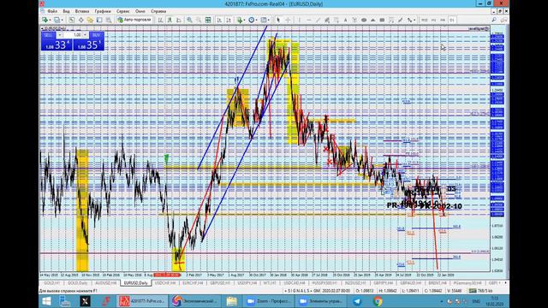
Task: Expand the Profiles dropdown arrow
Action: [x=62, y=20]
